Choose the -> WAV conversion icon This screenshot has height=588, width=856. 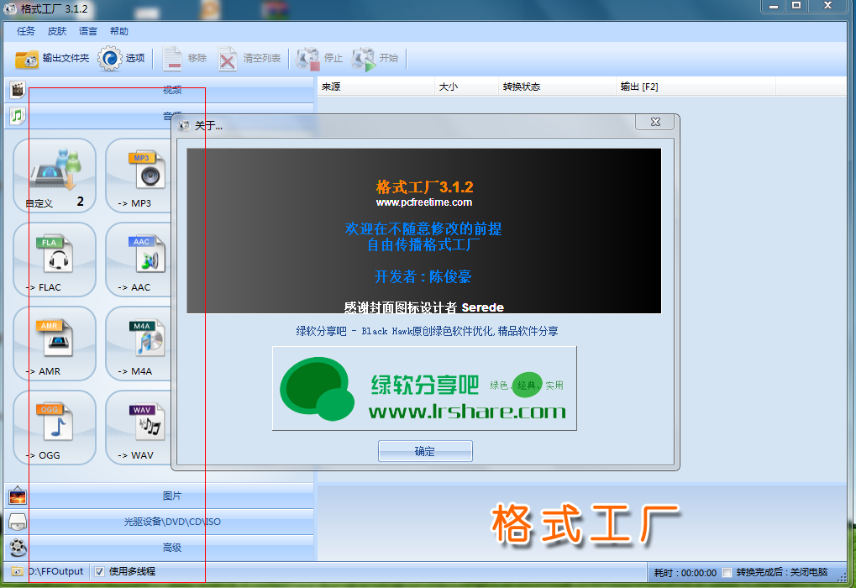(139, 428)
